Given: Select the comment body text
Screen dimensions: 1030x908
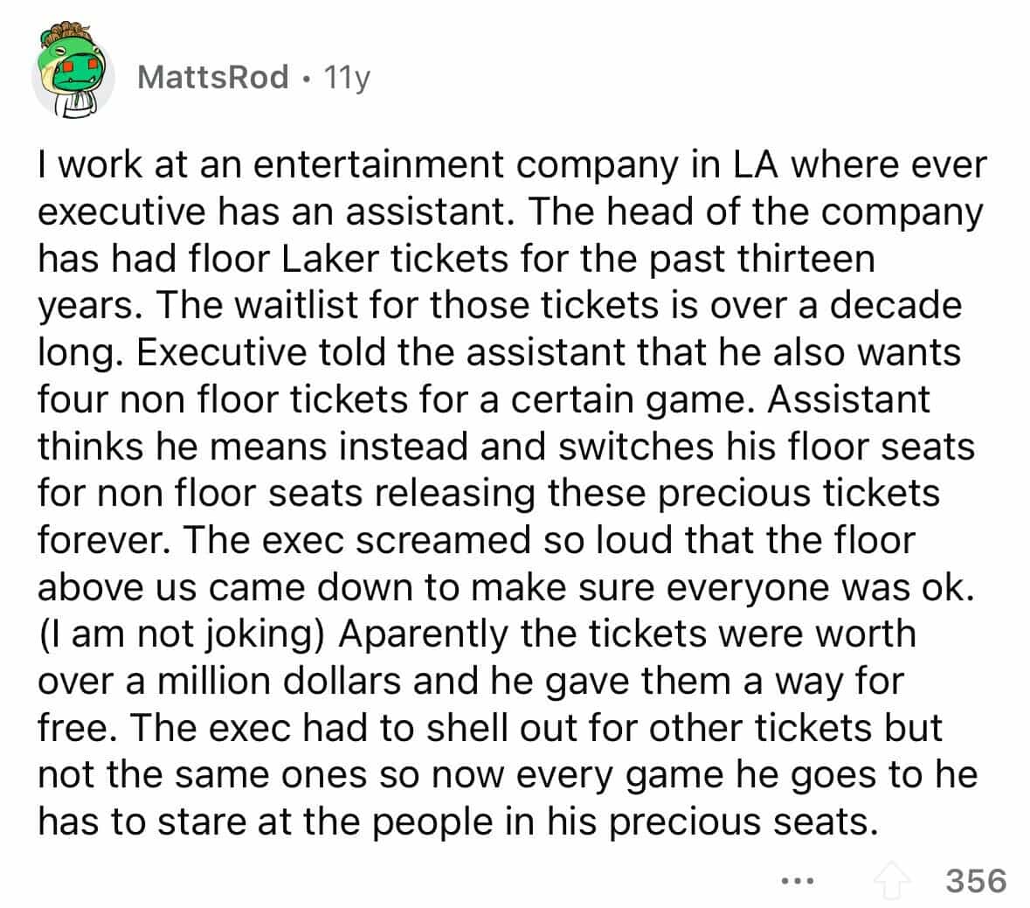Looking at the screenshot, I should click(511, 489).
